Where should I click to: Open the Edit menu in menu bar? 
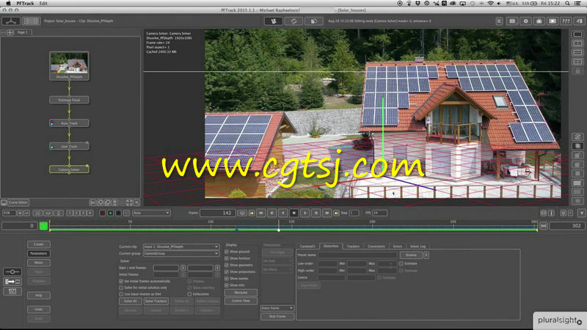(x=43, y=4)
